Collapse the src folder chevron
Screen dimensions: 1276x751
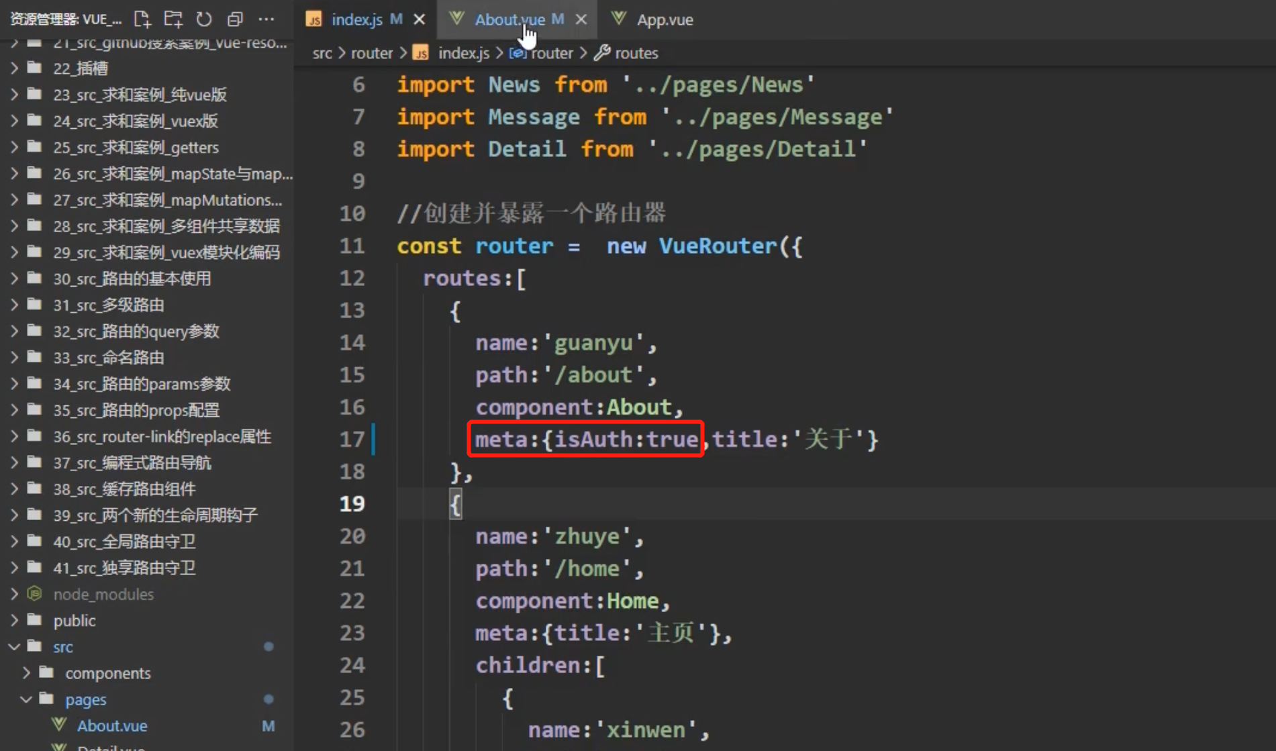[14, 647]
